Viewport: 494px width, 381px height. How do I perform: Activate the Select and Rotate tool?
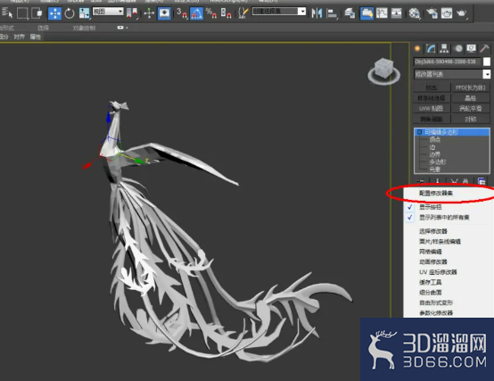click(69, 13)
